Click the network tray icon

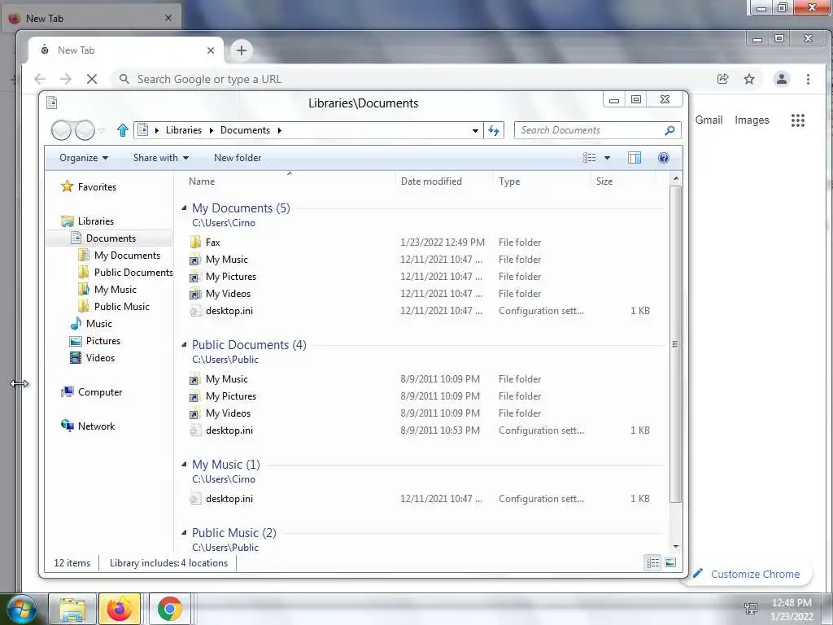pyautogui.click(x=751, y=609)
